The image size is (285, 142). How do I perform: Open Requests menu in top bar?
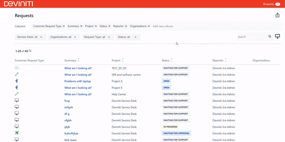269,4
